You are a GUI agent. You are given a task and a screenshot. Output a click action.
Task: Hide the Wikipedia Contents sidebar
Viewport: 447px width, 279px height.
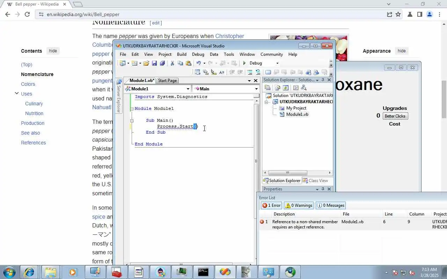53,51
